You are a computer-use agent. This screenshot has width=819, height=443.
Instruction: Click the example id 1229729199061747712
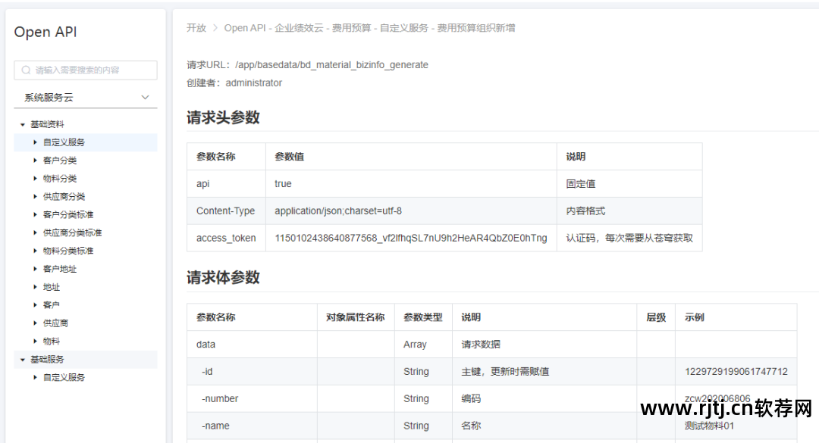(x=736, y=372)
